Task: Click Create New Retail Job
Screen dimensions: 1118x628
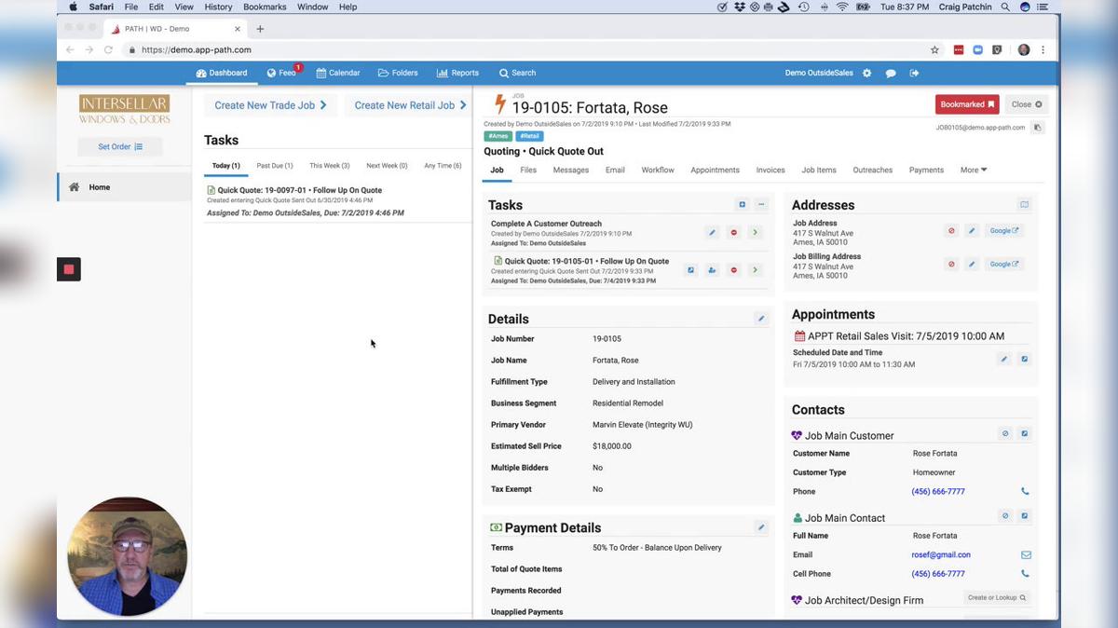Action: [409, 105]
